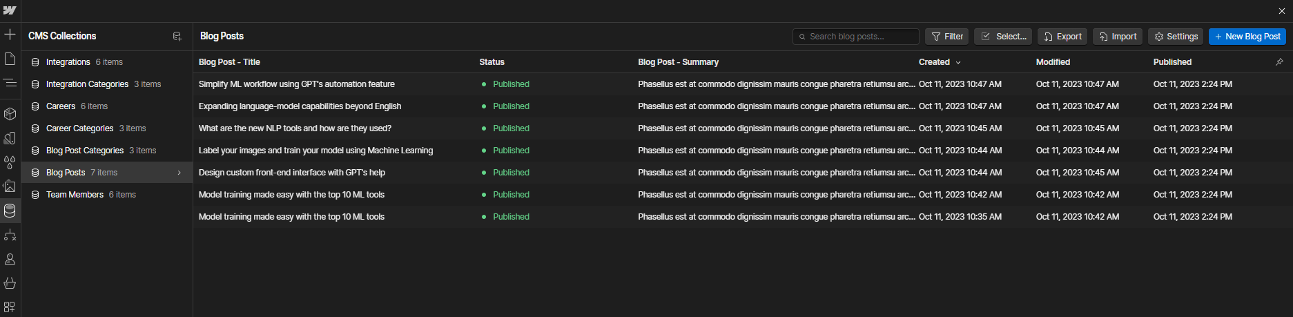Screen dimensions: 1293x317
Task: Open the Ecommerce basket panel
Action: 10,283
